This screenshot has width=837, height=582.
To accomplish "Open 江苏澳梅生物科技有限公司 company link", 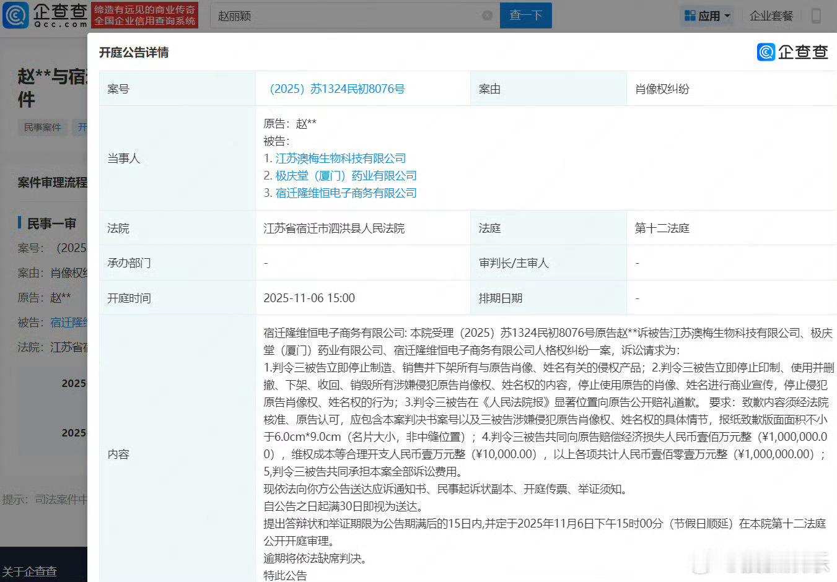I will click(341, 159).
